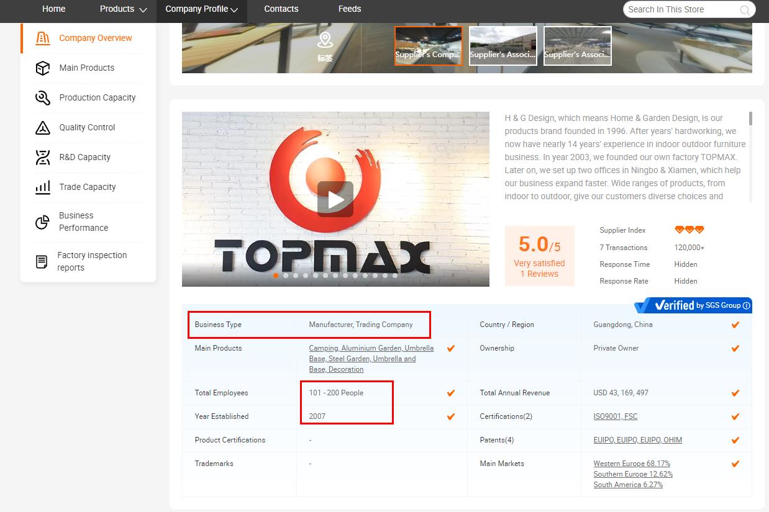This screenshot has height=512, width=769.
Task: Click the 2007 year established value
Action: (x=317, y=416)
